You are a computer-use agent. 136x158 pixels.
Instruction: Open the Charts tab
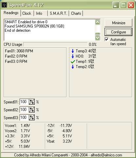(x=76, y=13)
